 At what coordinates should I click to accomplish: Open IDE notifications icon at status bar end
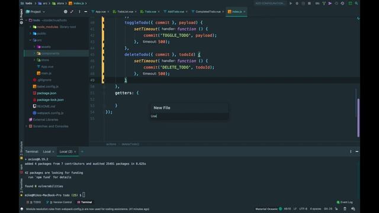click(353, 209)
